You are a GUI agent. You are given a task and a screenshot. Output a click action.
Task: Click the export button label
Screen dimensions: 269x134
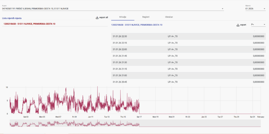(x=243, y=25)
